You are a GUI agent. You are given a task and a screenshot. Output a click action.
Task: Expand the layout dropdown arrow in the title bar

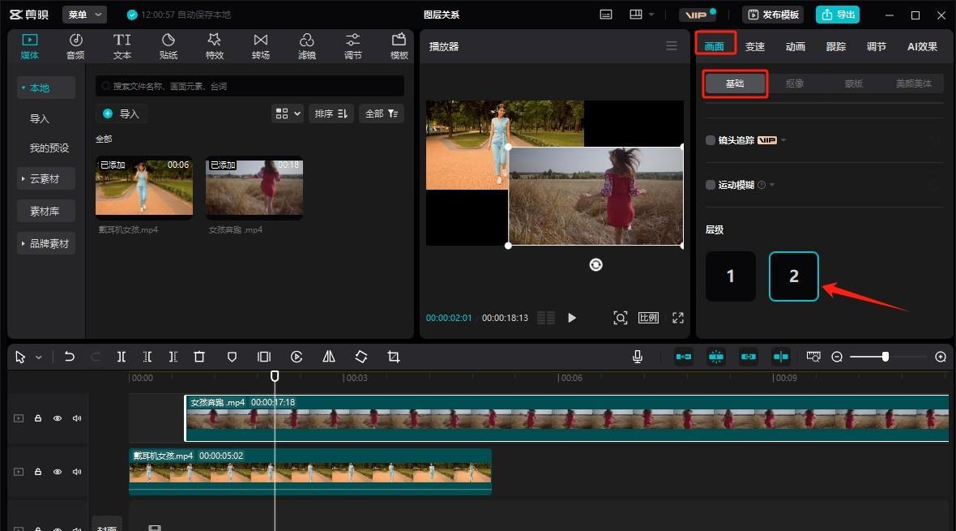(x=651, y=15)
